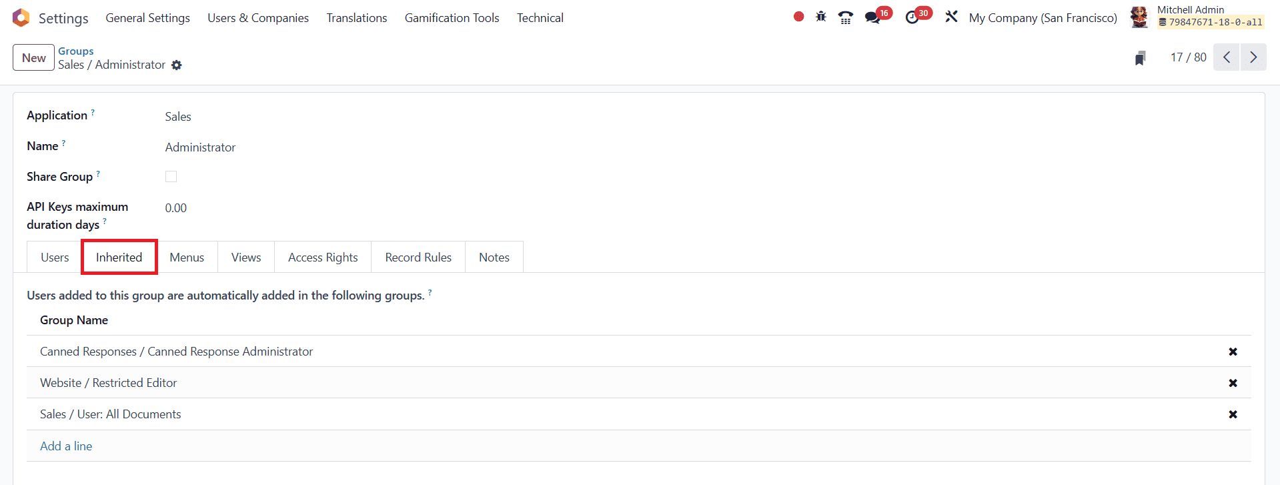Open the Technical menu

(540, 18)
